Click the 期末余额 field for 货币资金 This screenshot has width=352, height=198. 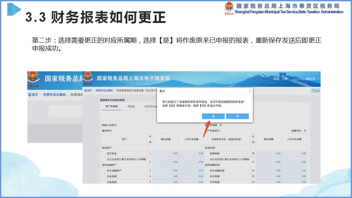[166, 153]
